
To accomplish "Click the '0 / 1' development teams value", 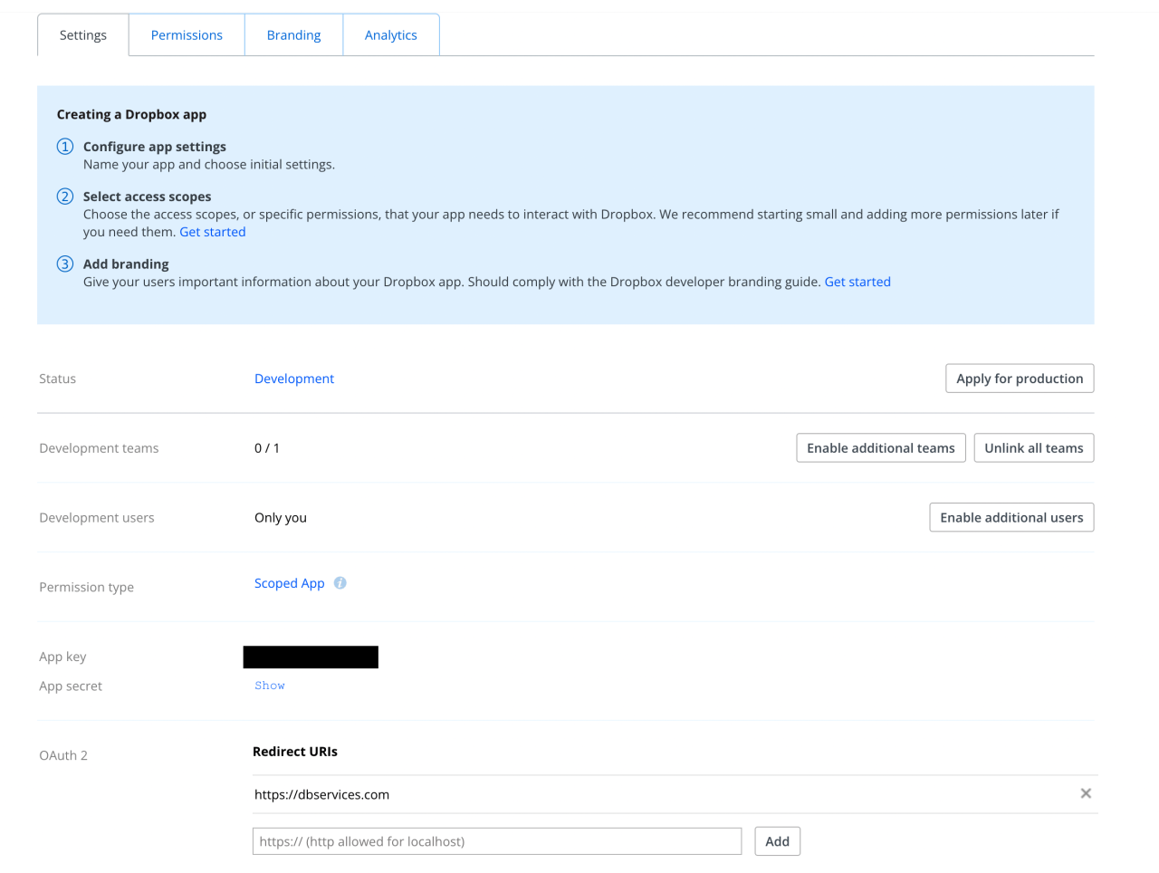I will tap(267, 448).
